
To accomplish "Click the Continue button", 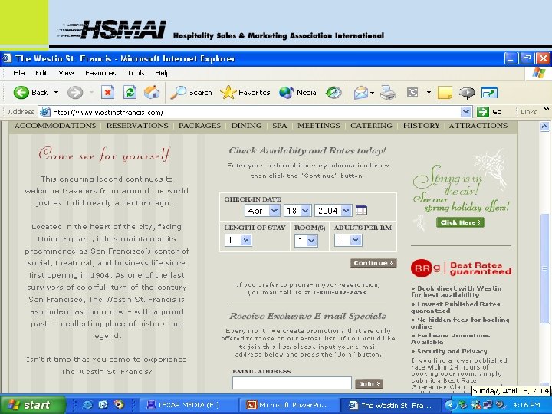I will click(373, 263).
